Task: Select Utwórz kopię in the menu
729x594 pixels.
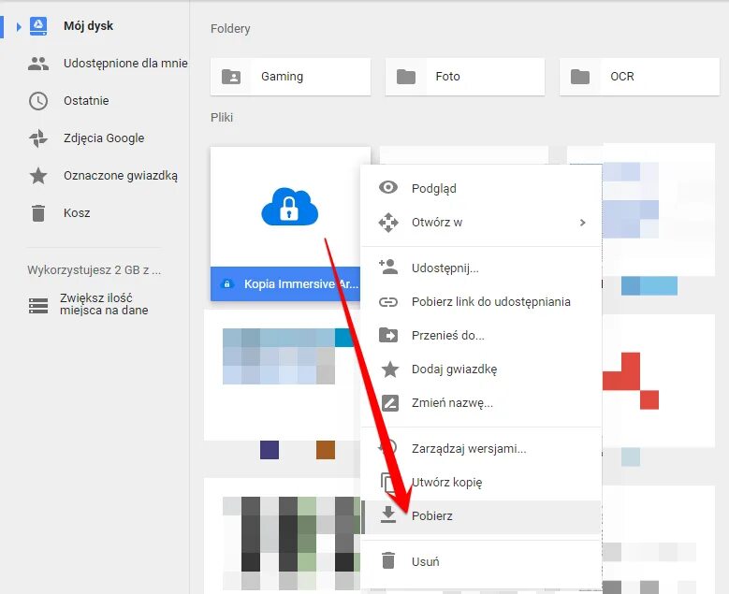Action: click(481, 482)
